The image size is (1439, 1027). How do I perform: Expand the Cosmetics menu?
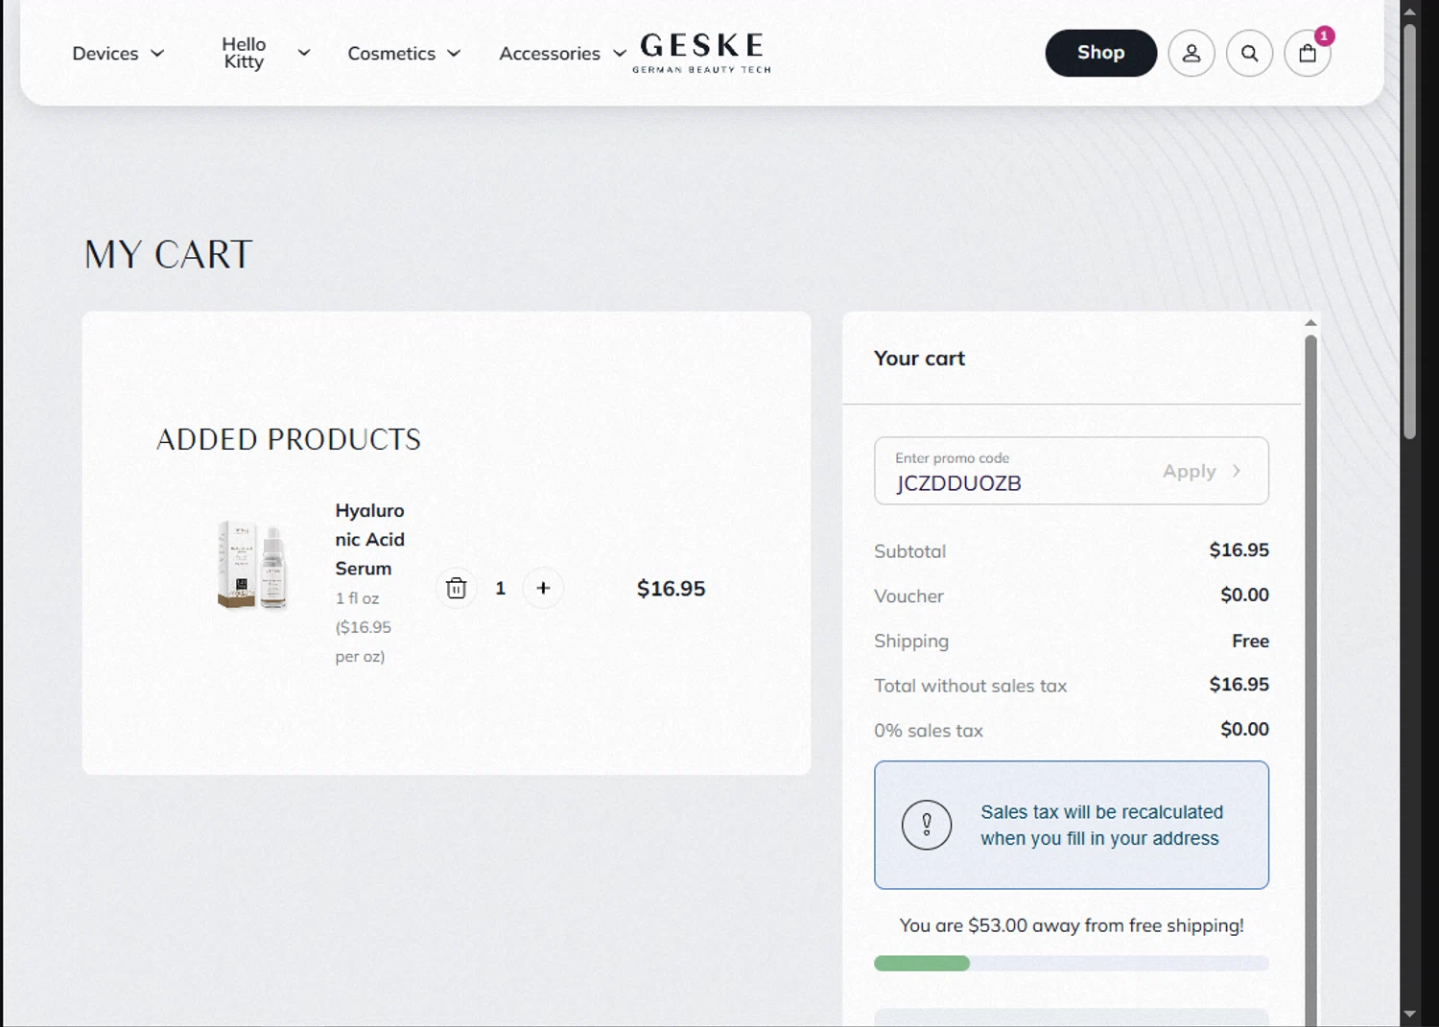coord(404,54)
